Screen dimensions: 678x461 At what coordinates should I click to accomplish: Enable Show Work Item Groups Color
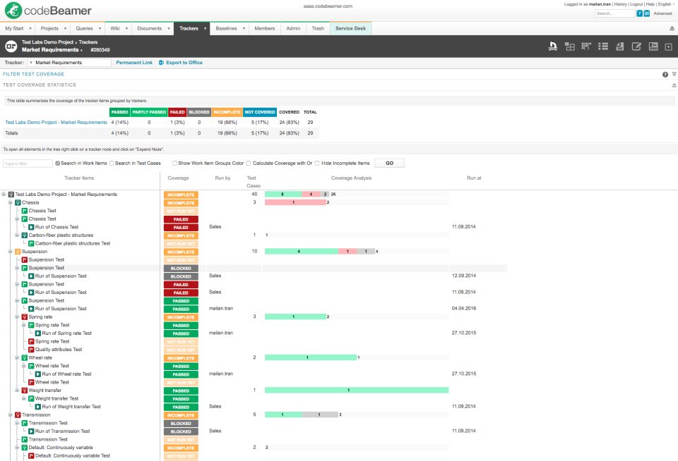174,164
